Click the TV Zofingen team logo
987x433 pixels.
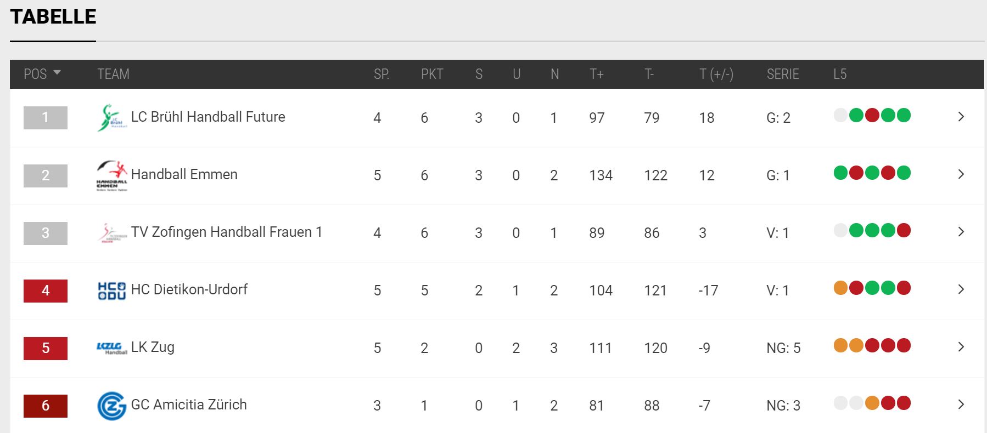(112, 233)
